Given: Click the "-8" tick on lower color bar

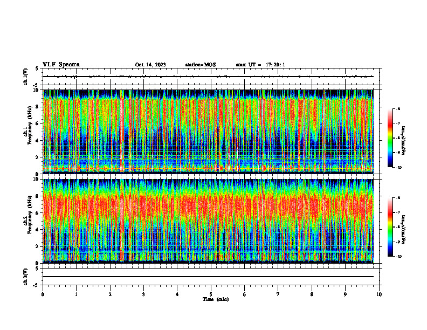Looking at the screenshot, I should (x=398, y=227).
